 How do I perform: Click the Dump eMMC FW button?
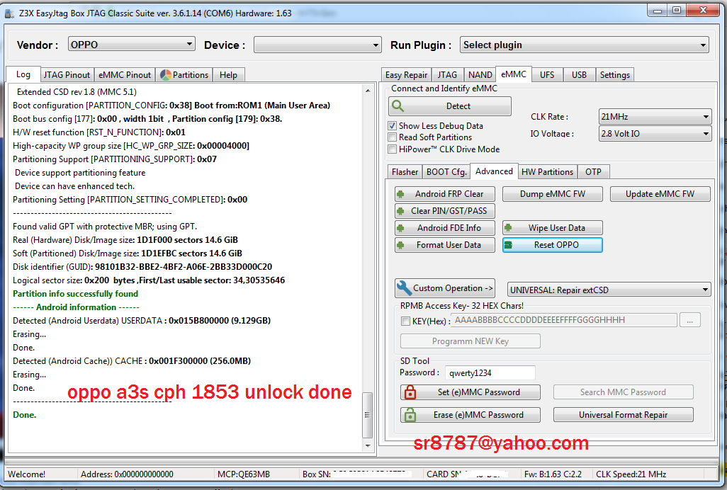click(553, 194)
